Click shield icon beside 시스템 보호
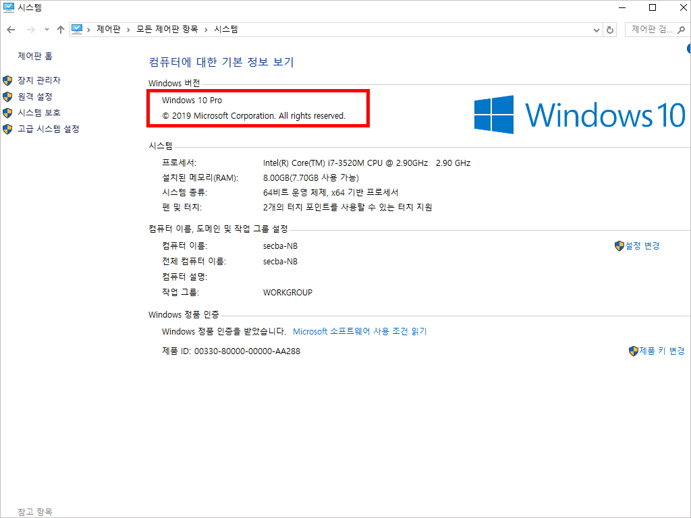Screen dimensions: 691x518 click(x=7, y=113)
